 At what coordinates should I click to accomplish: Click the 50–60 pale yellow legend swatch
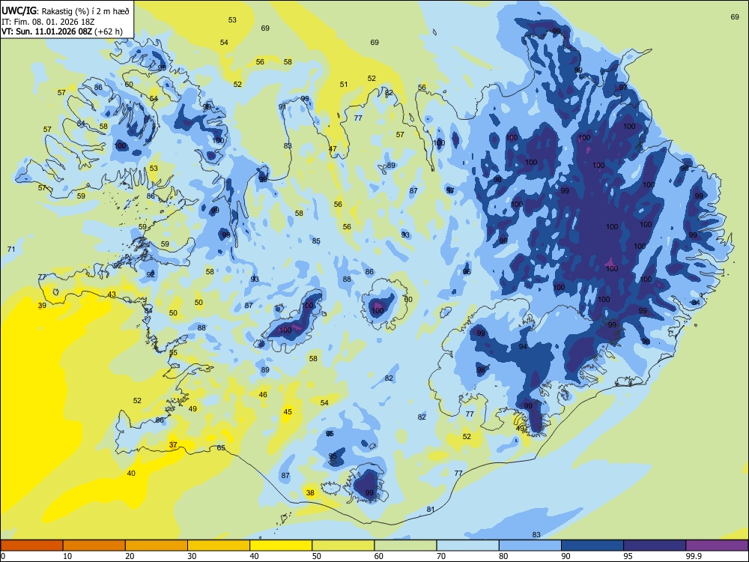343,546
